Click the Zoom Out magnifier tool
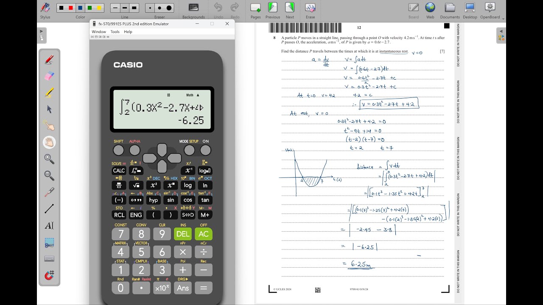 [49, 175]
